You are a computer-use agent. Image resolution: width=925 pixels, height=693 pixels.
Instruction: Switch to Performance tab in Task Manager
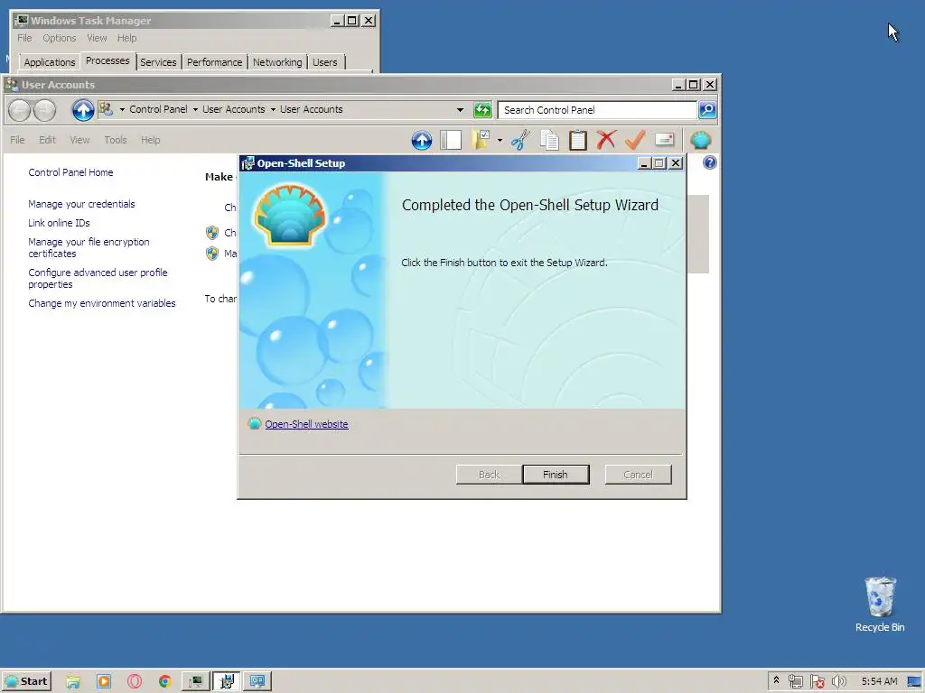215,62
